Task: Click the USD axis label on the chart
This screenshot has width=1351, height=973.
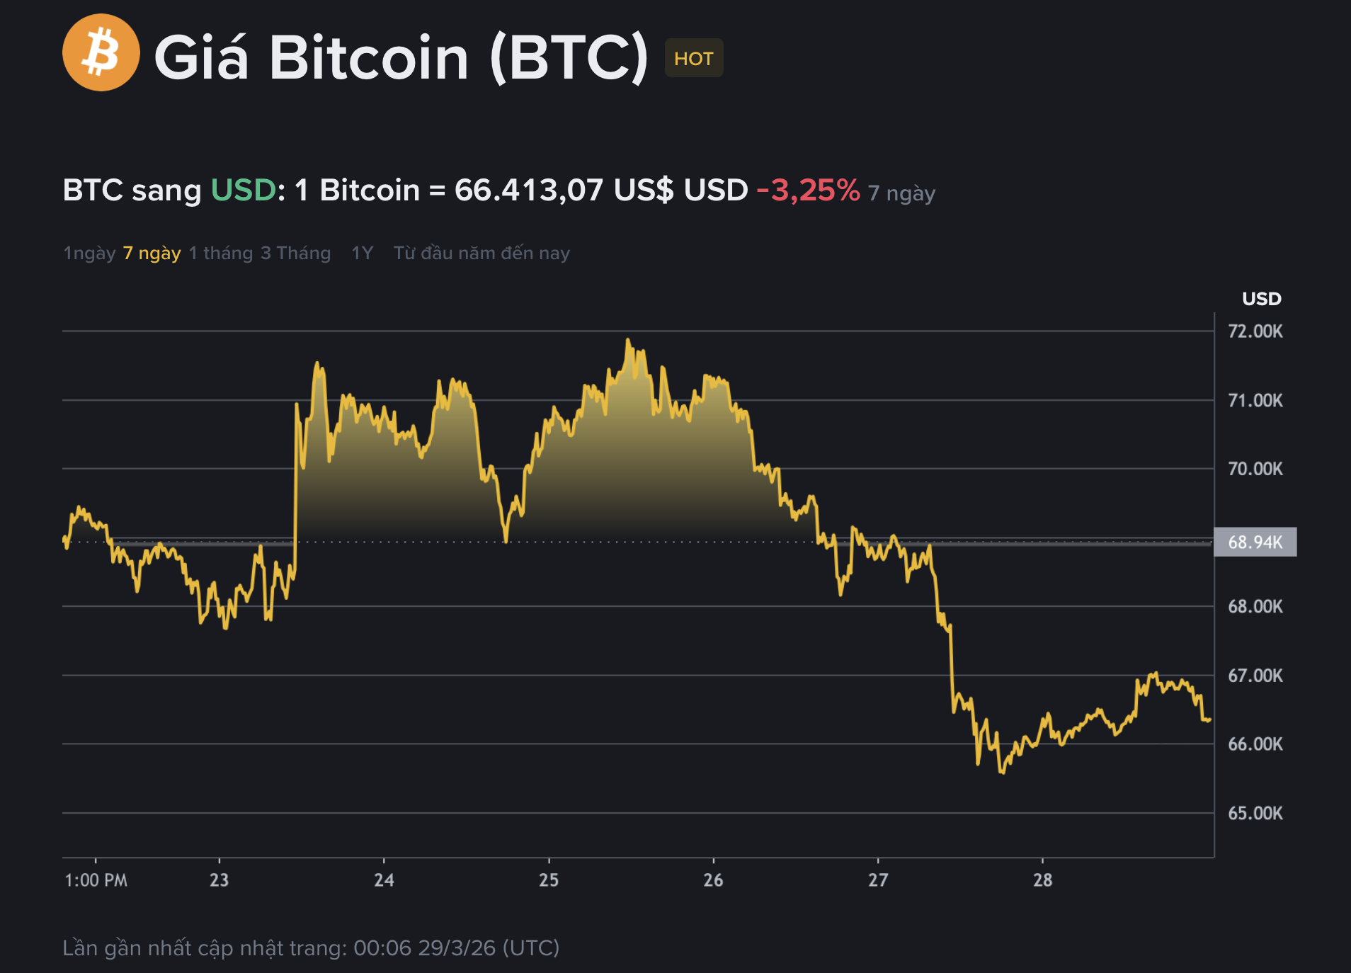Action: (x=1260, y=299)
